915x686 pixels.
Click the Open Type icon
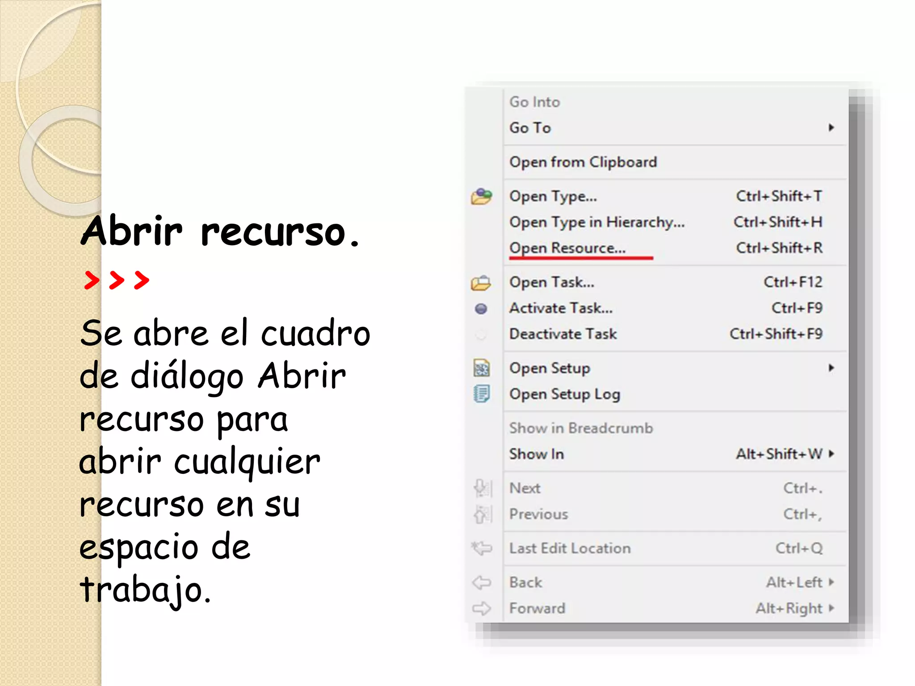tap(481, 197)
